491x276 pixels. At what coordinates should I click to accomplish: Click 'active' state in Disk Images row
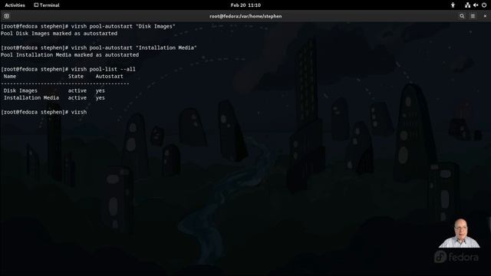[x=77, y=90]
